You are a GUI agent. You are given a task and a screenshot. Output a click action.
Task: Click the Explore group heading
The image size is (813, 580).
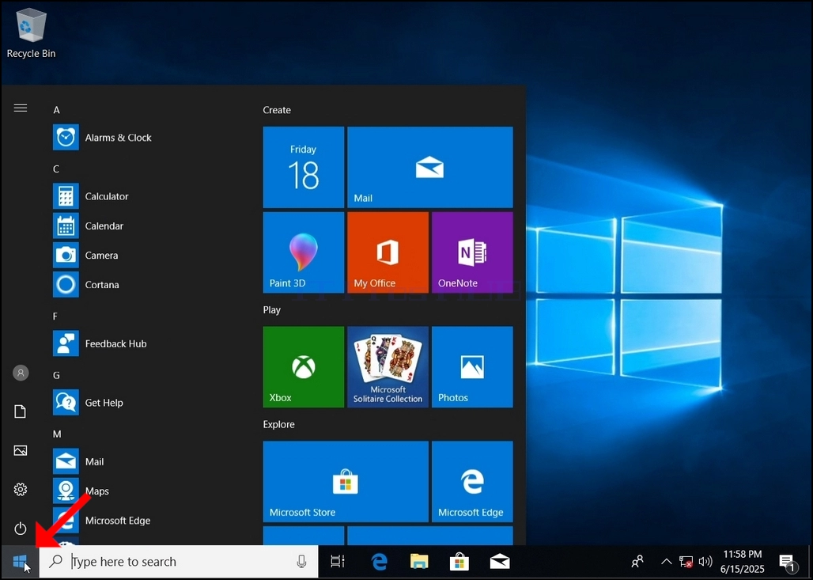point(278,424)
